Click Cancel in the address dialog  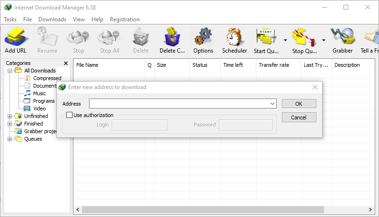tap(299, 118)
